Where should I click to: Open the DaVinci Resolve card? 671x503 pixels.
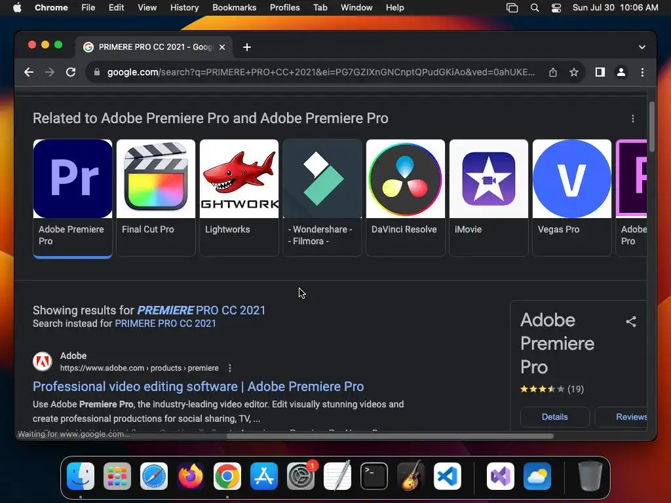coord(406,198)
